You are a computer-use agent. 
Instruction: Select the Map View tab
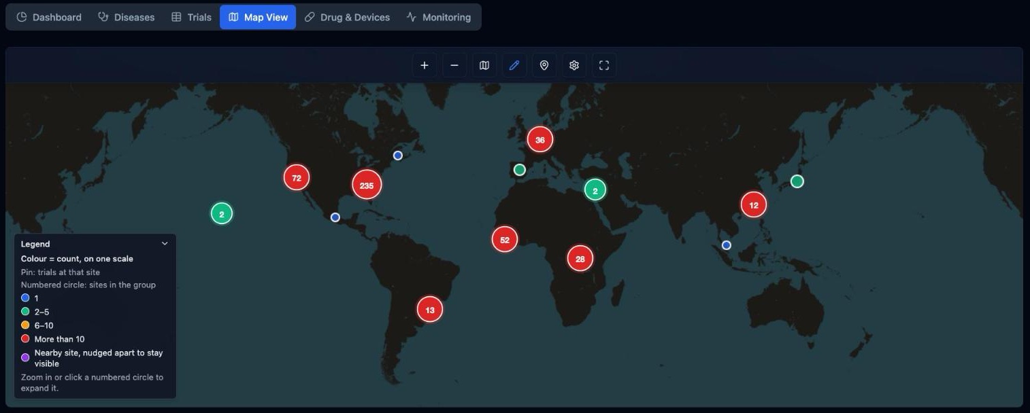(258, 17)
